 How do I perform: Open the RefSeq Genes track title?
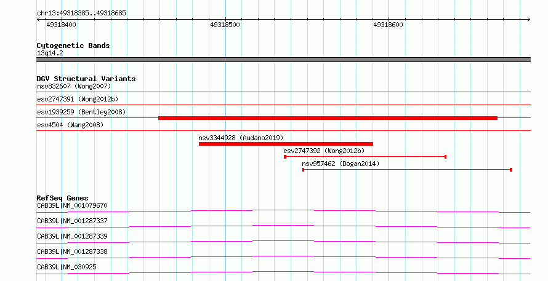[x=62, y=198]
